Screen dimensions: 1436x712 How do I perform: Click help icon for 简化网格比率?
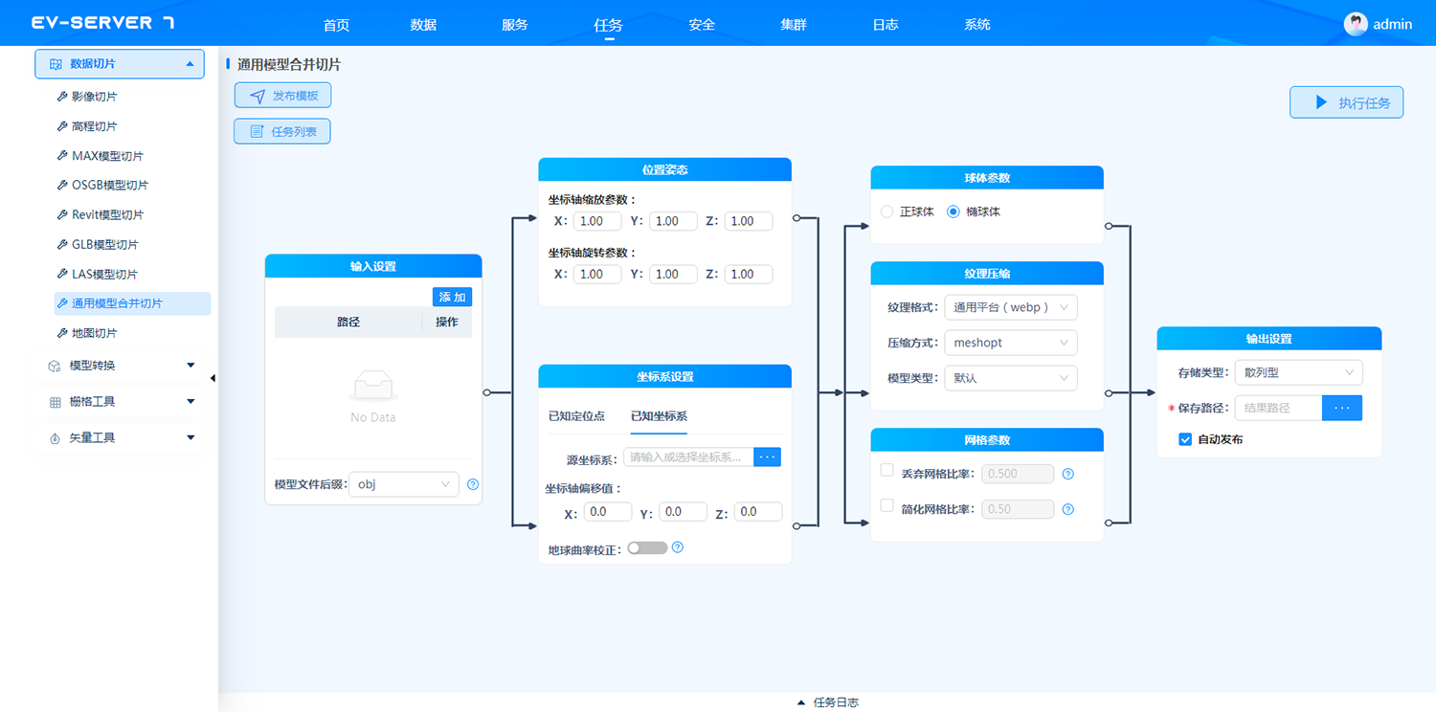click(1068, 509)
